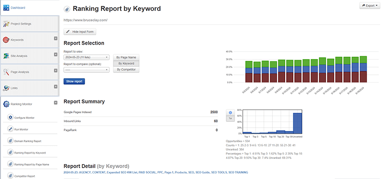Click the Unranked: 384 count text
This screenshot has width=381, height=179.
tap(235, 149)
